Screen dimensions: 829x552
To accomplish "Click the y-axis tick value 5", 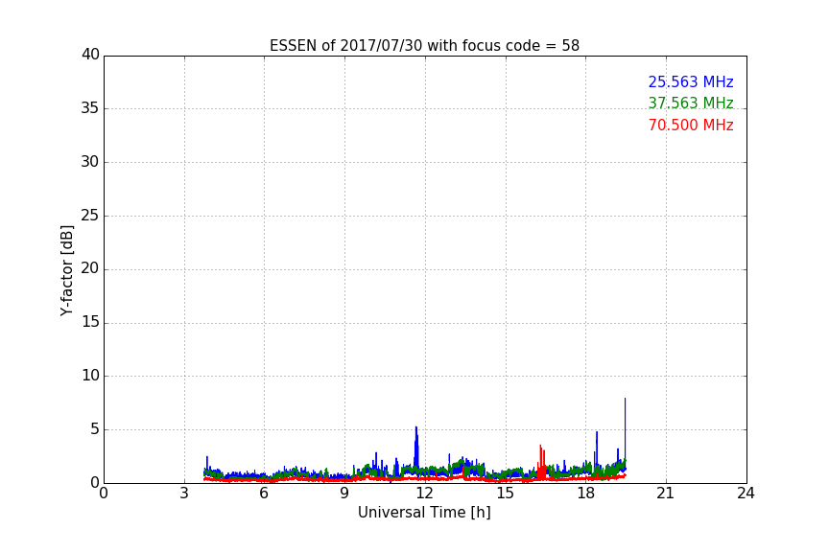I will pyautogui.click(x=95, y=429).
